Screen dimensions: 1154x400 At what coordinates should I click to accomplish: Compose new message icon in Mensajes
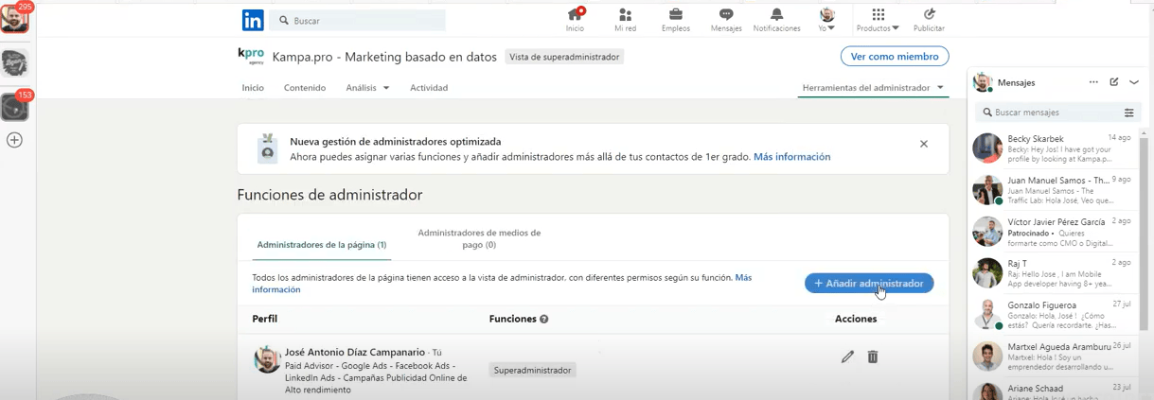click(x=1114, y=82)
